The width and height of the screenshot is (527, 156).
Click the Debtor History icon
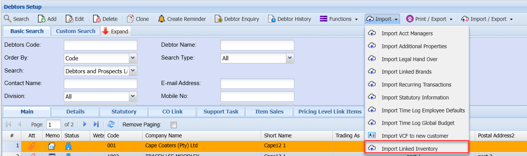272,19
